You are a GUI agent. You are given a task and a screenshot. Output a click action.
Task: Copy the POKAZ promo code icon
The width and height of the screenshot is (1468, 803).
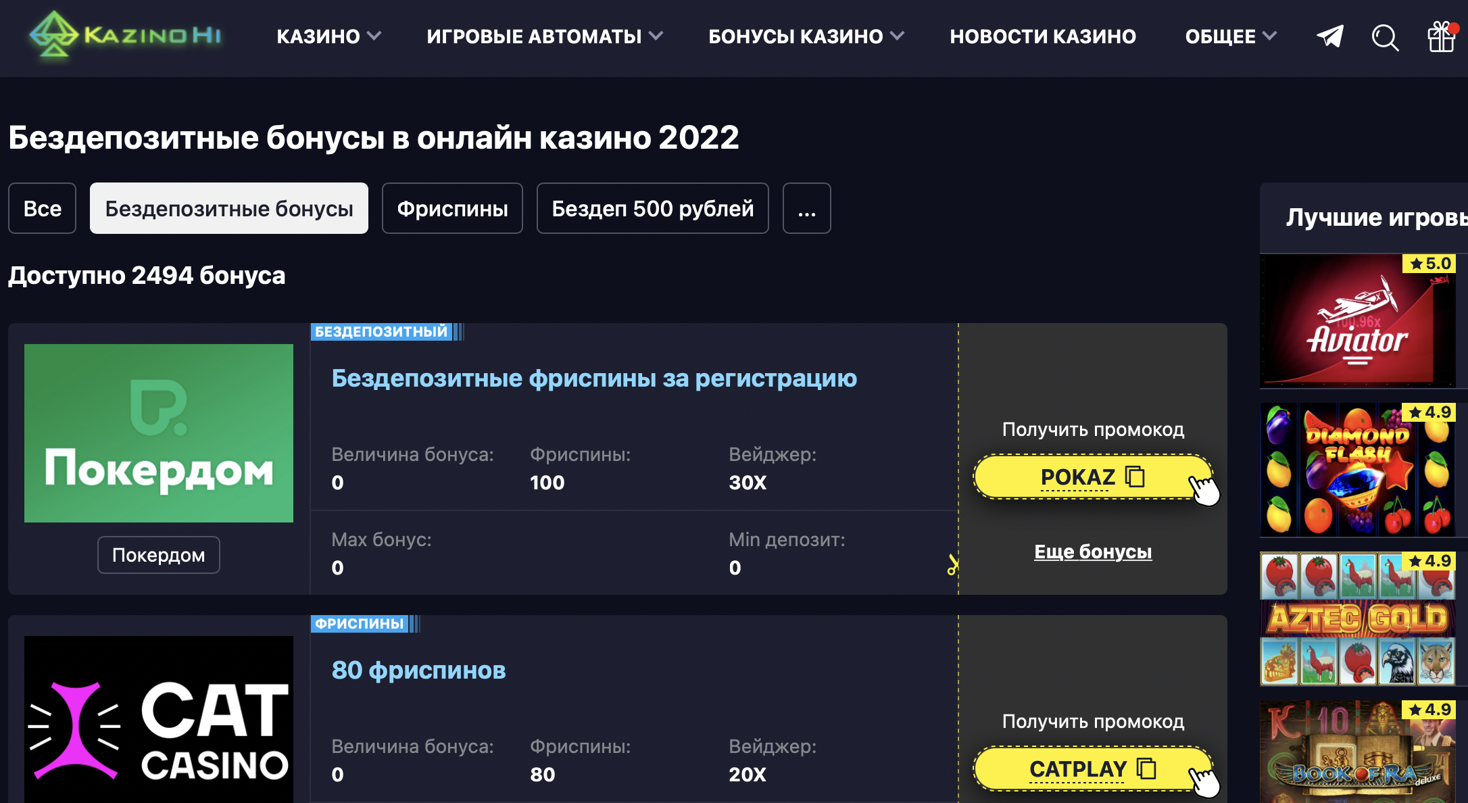(x=1135, y=477)
